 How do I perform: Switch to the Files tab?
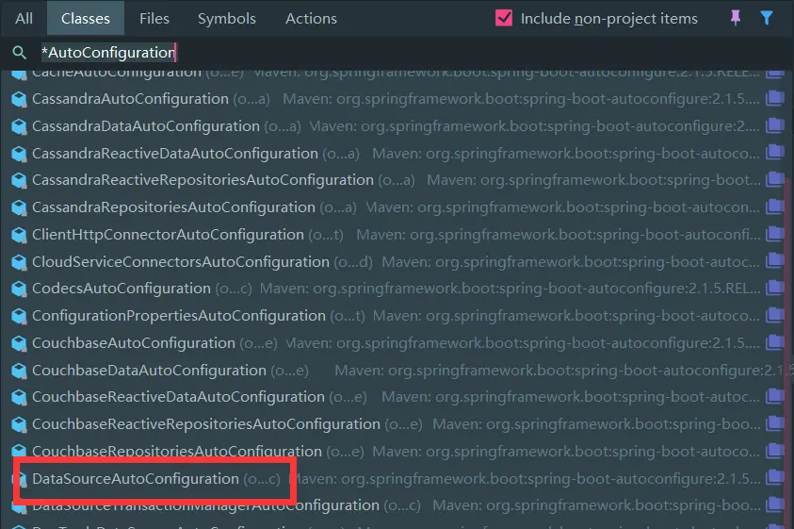click(154, 18)
